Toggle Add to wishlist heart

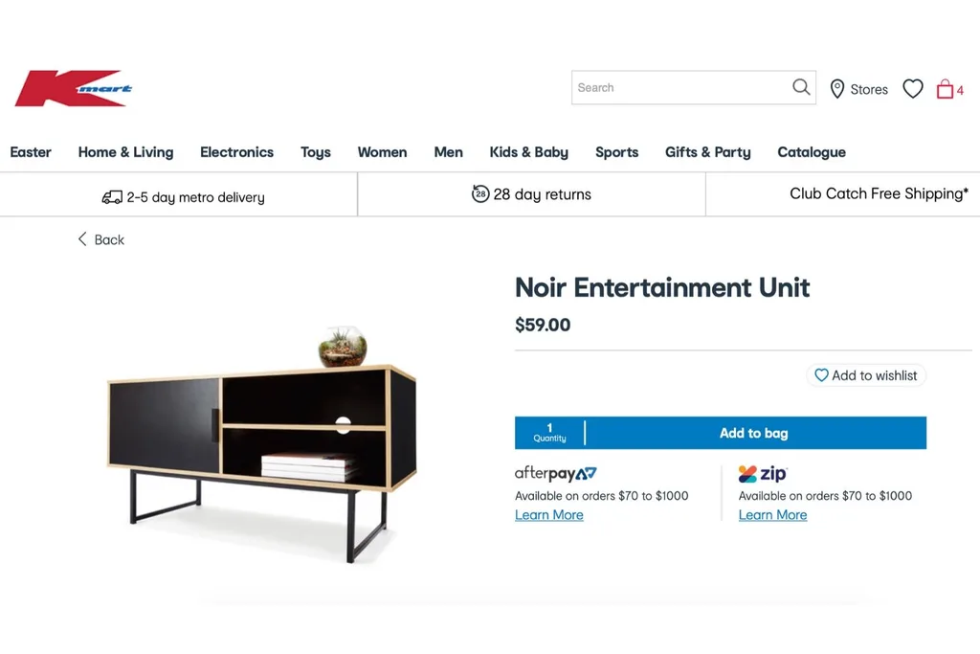pyautogui.click(x=821, y=375)
